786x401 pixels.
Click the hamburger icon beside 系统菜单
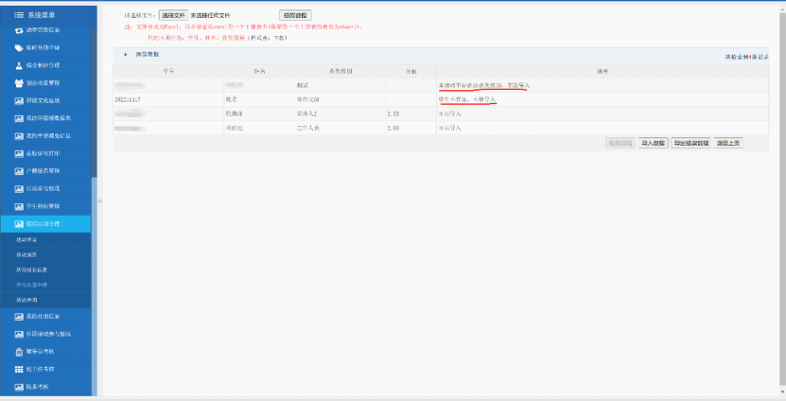(19, 15)
